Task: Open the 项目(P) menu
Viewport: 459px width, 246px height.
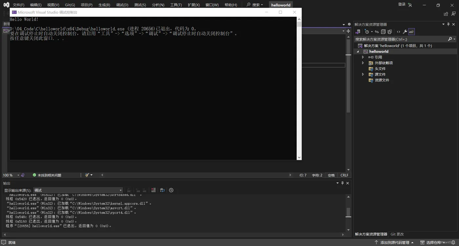Action: click(x=87, y=5)
